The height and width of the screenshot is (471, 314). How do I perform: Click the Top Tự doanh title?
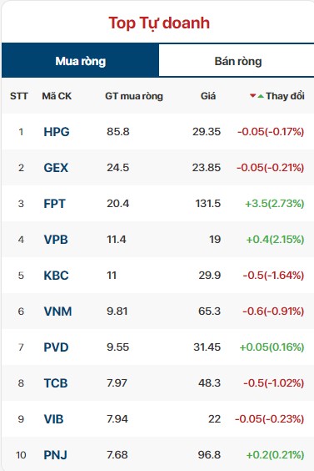click(159, 23)
